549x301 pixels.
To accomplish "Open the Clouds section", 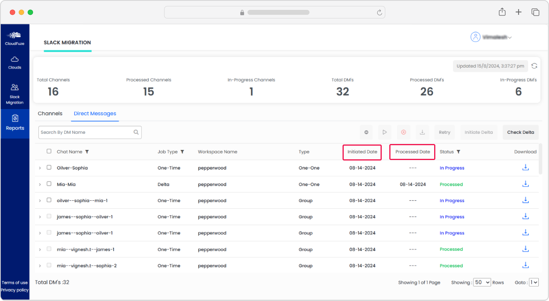I will (x=15, y=63).
